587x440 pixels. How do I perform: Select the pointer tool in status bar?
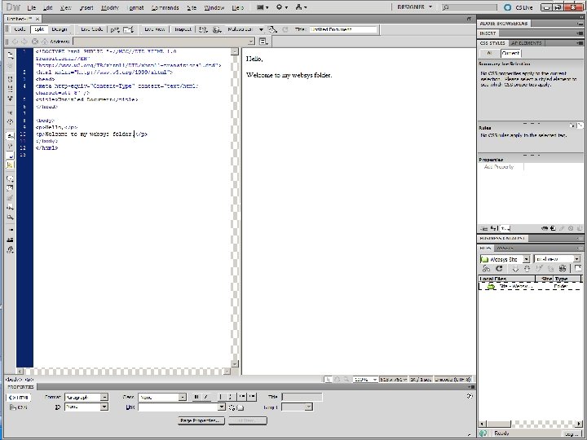[x=329, y=380]
